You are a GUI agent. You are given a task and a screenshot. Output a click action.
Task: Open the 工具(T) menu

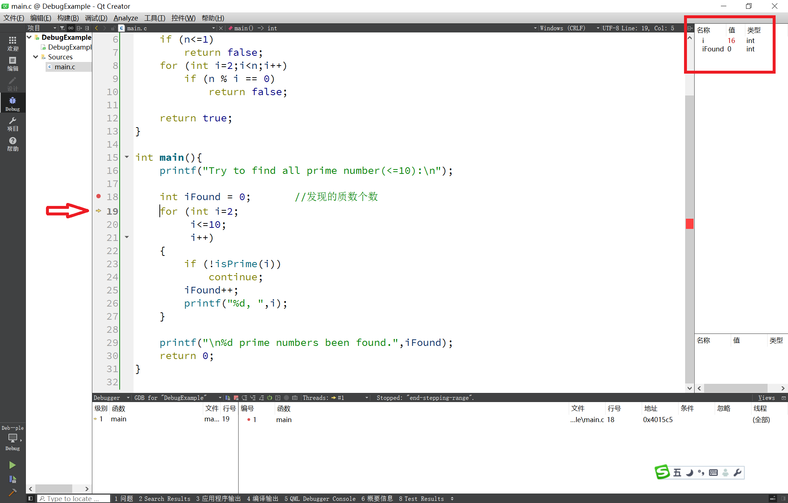pos(155,18)
